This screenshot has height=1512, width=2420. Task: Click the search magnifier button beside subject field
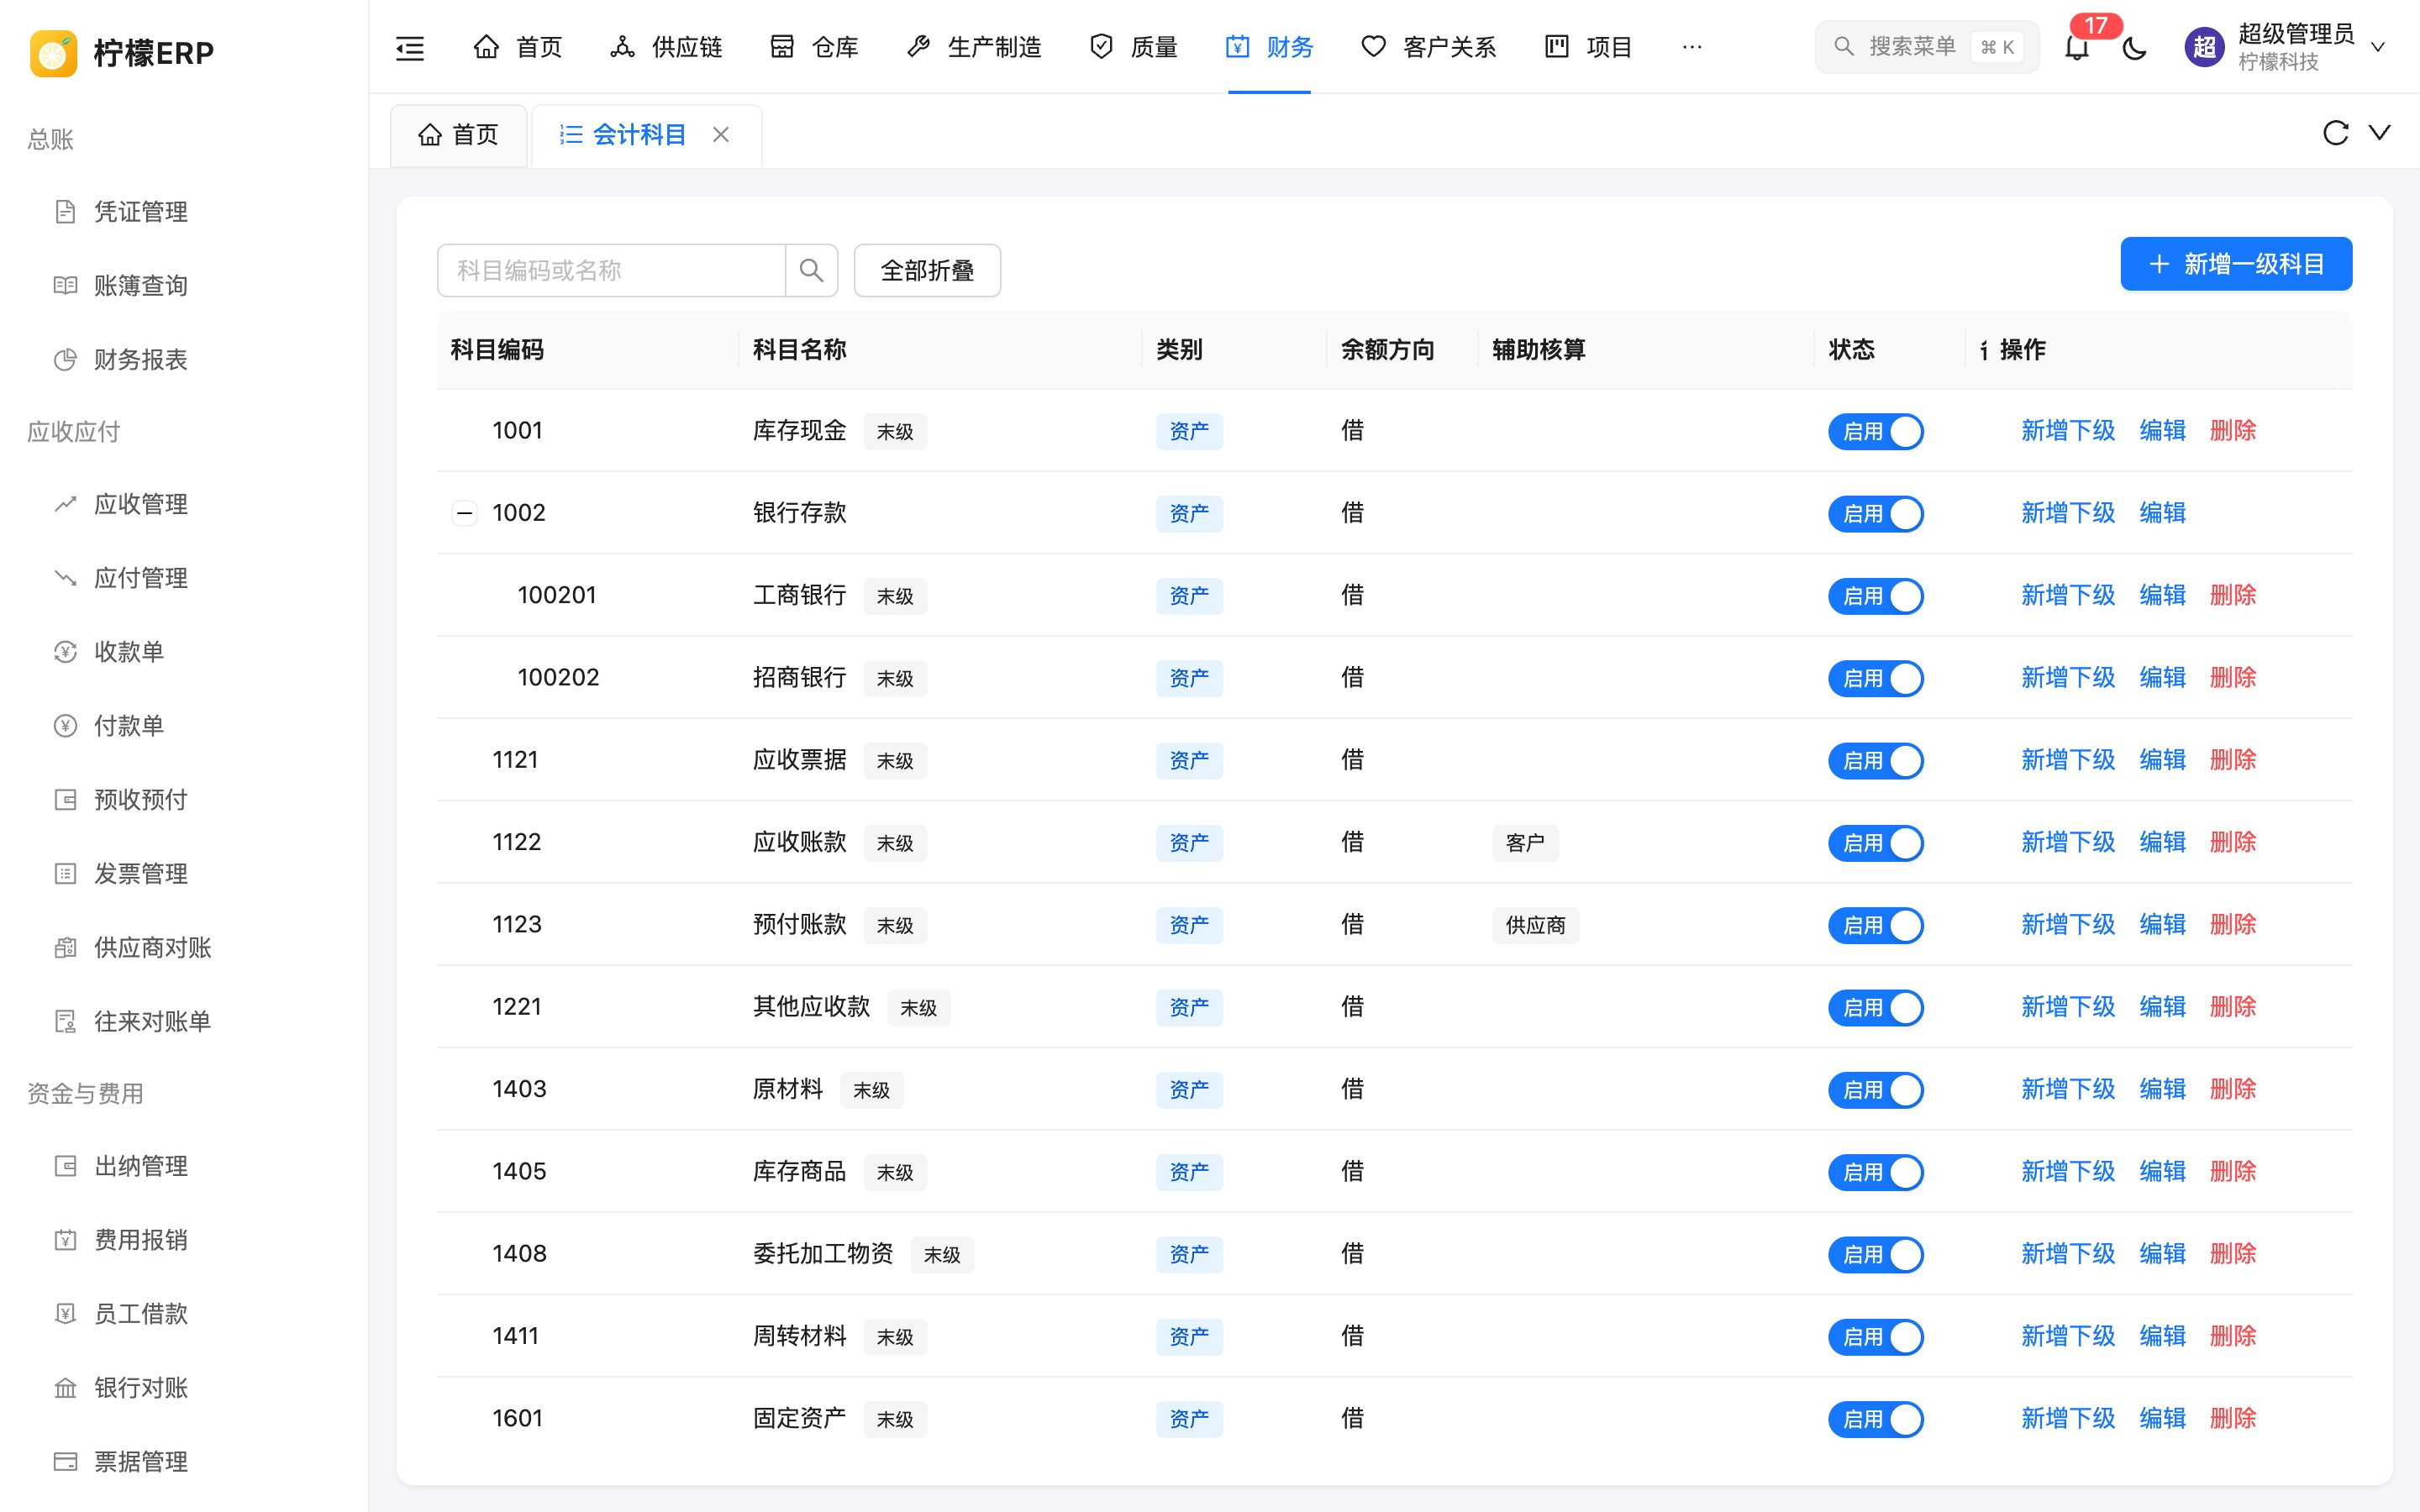click(811, 270)
